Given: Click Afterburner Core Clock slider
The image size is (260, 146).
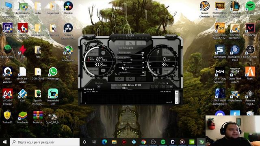Looking at the screenshot, I should pyautogui.click(x=130, y=64).
